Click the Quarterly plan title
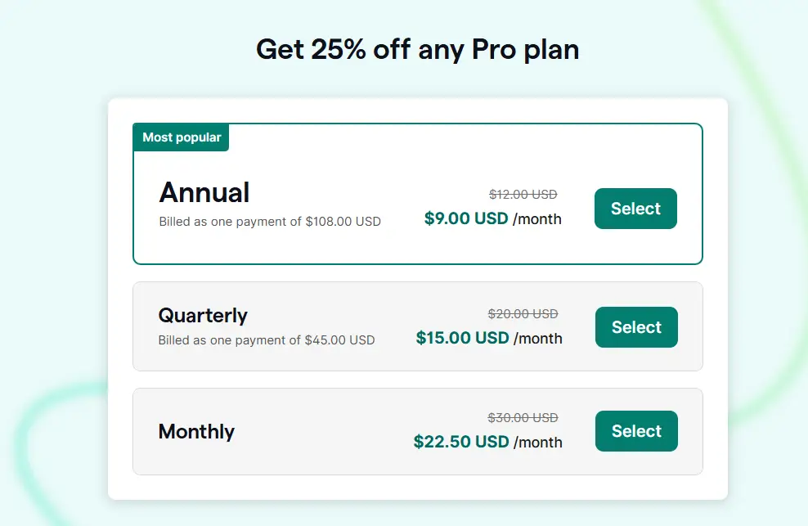The width and height of the screenshot is (808, 526). 203,316
